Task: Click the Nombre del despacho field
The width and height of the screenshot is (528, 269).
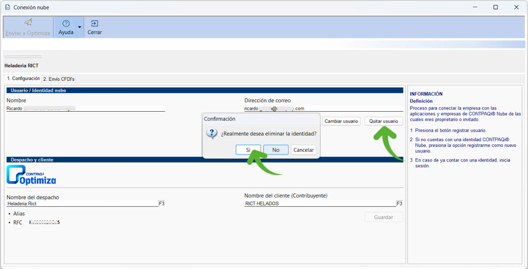Action: (82, 204)
